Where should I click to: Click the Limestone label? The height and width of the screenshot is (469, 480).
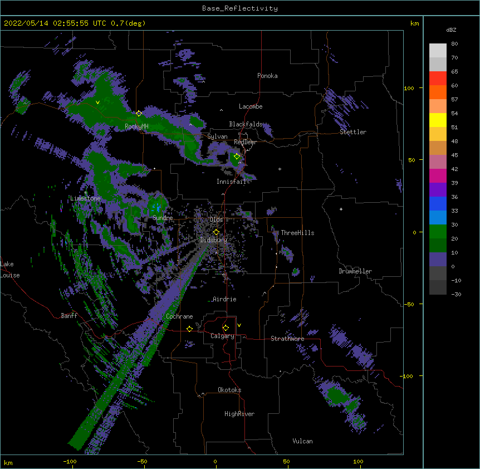coord(85,198)
